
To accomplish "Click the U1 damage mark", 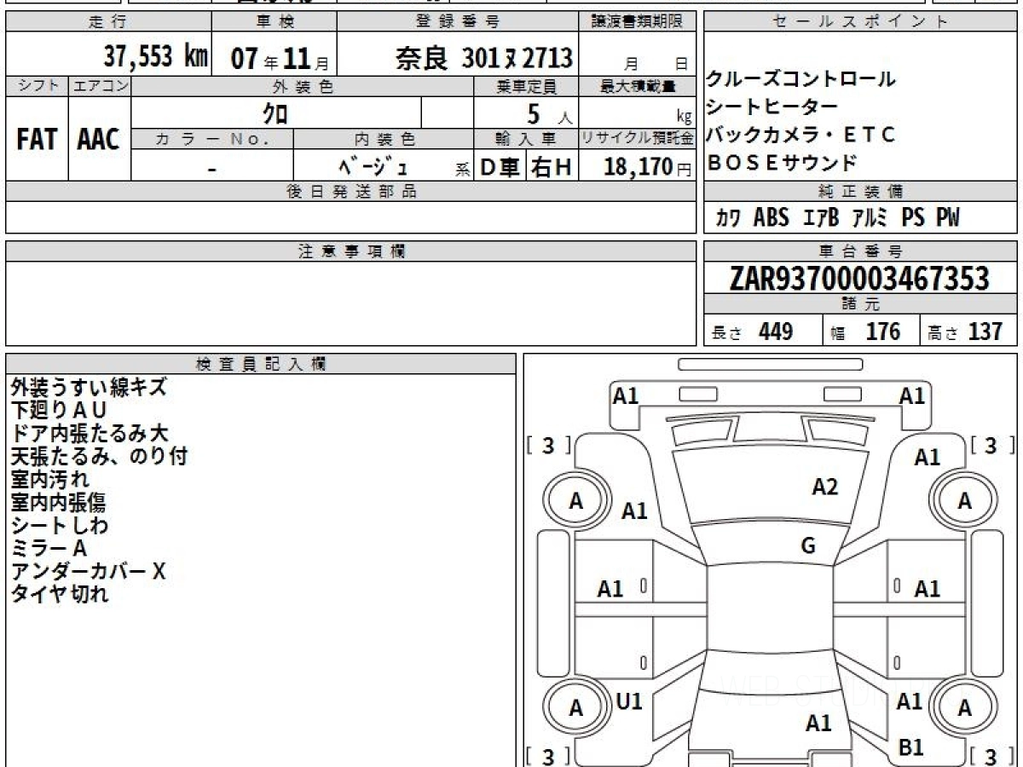I will [x=629, y=701].
